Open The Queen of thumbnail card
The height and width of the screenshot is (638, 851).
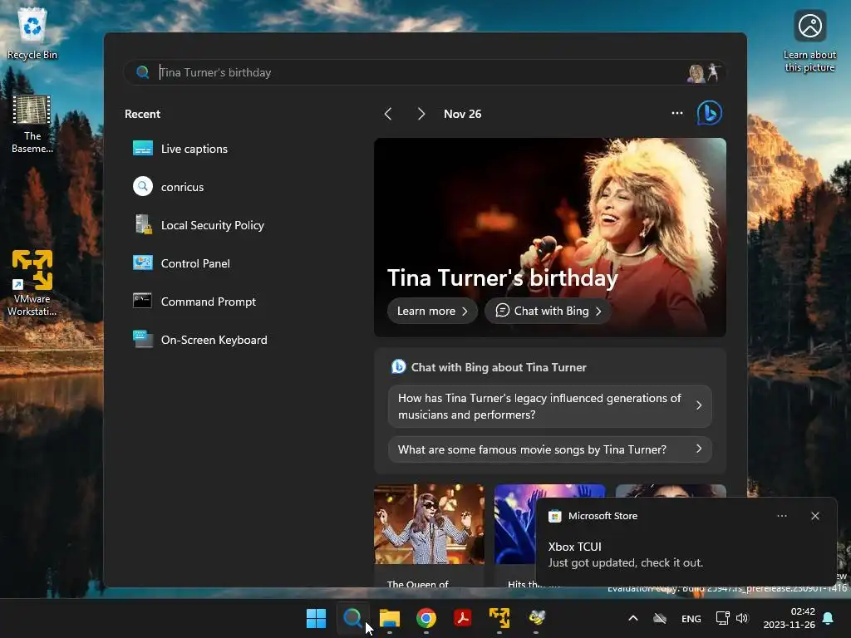(429, 536)
